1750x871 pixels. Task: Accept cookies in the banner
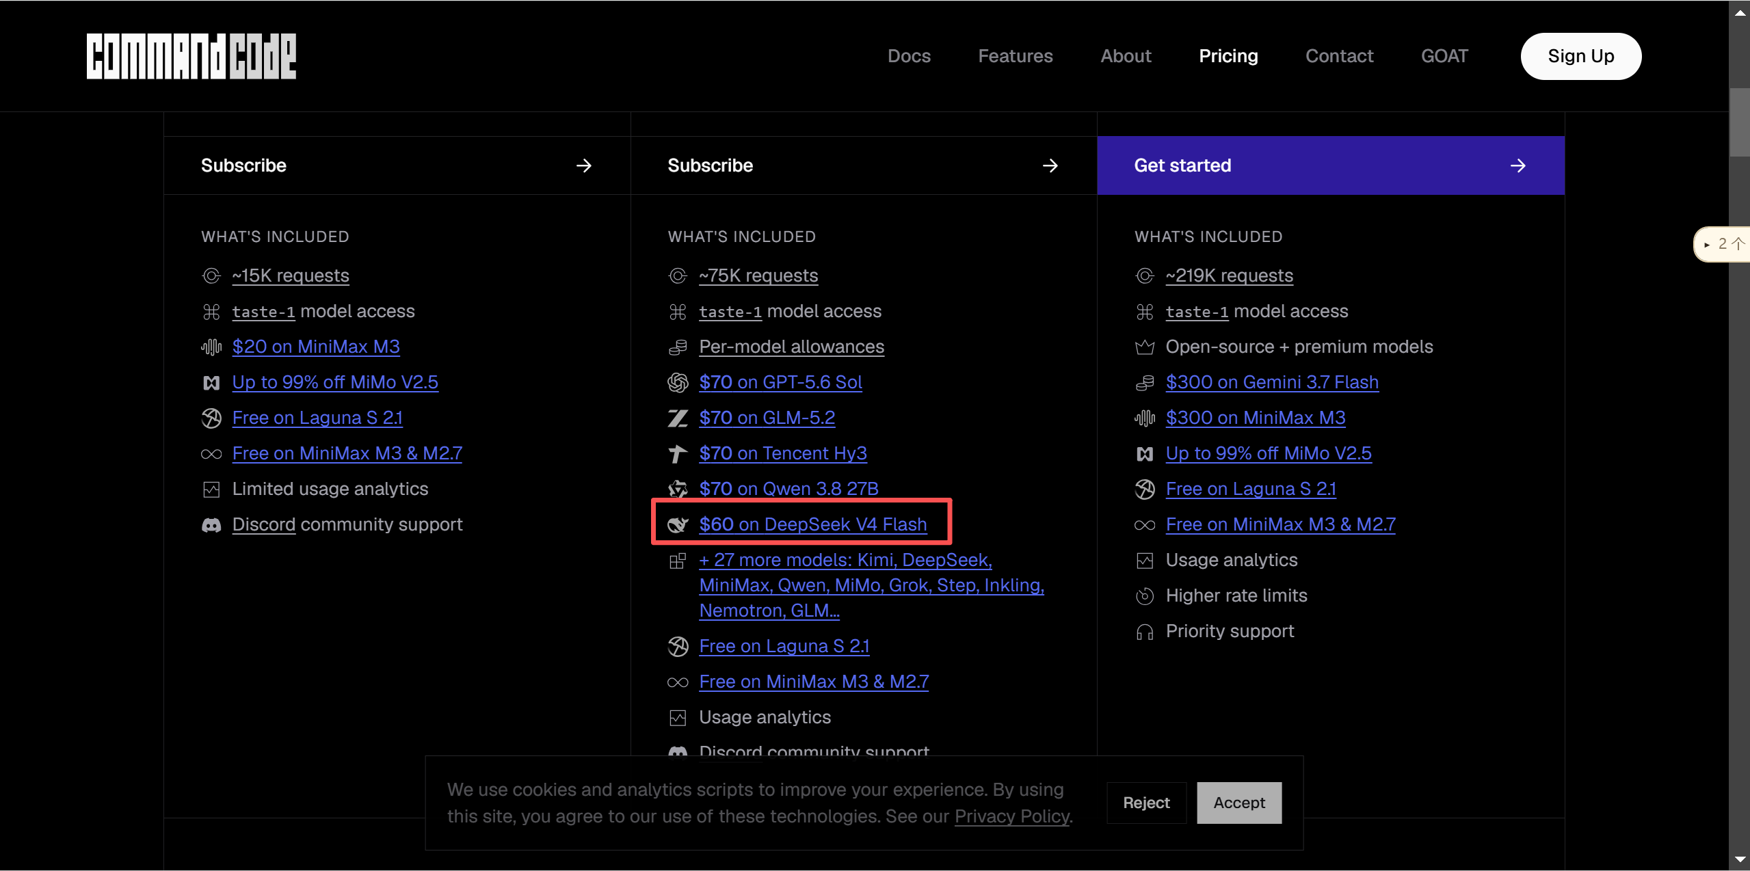pyautogui.click(x=1238, y=803)
